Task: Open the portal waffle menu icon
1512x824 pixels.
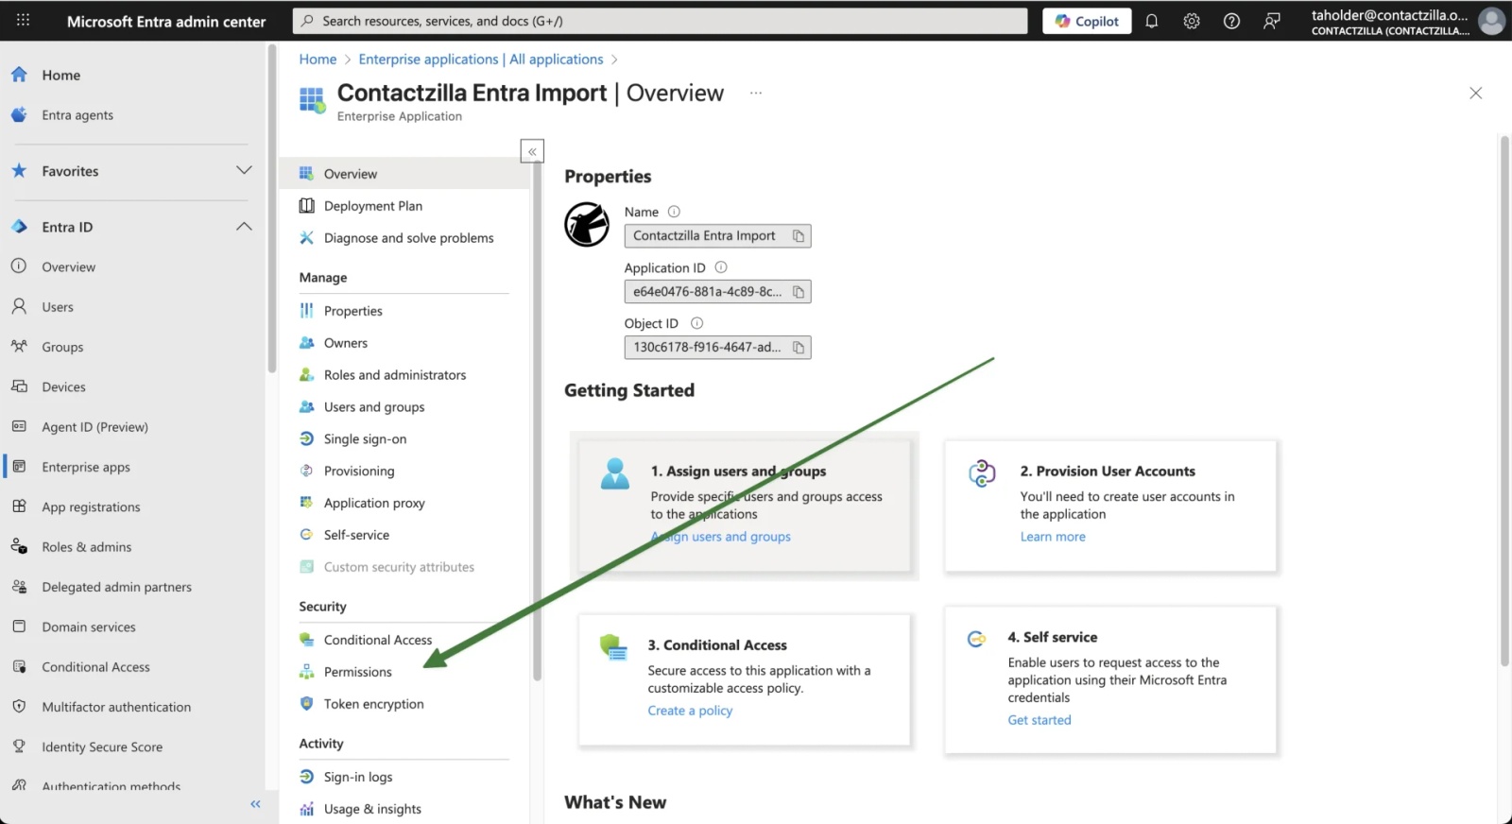Action: click(23, 20)
